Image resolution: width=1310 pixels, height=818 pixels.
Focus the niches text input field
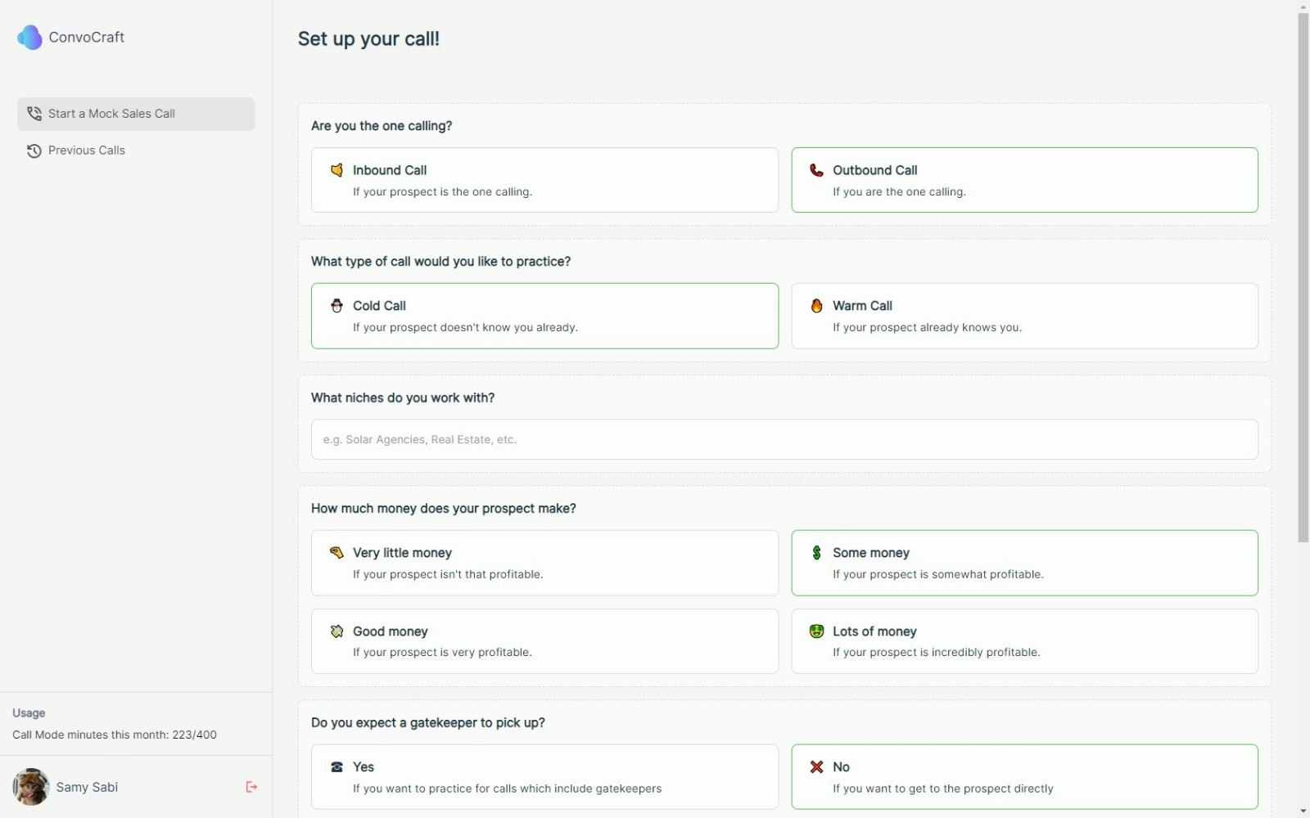click(784, 439)
